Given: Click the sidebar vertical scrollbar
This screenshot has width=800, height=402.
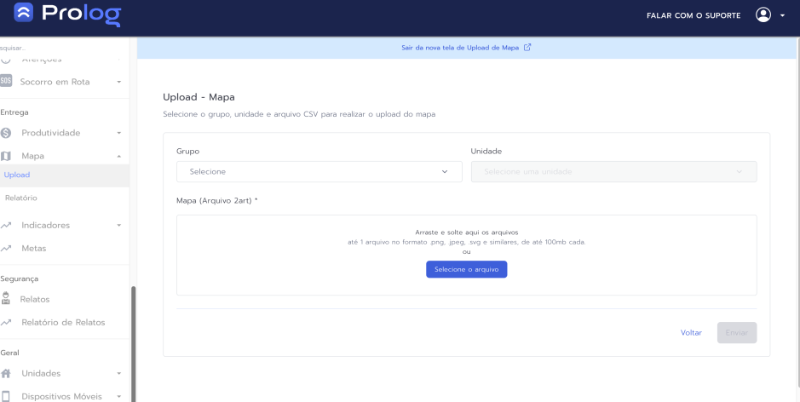Looking at the screenshot, I should click(x=132, y=341).
